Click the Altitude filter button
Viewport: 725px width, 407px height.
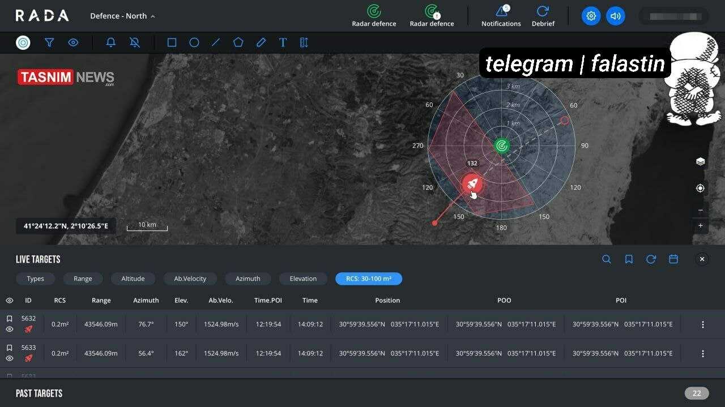(x=133, y=279)
